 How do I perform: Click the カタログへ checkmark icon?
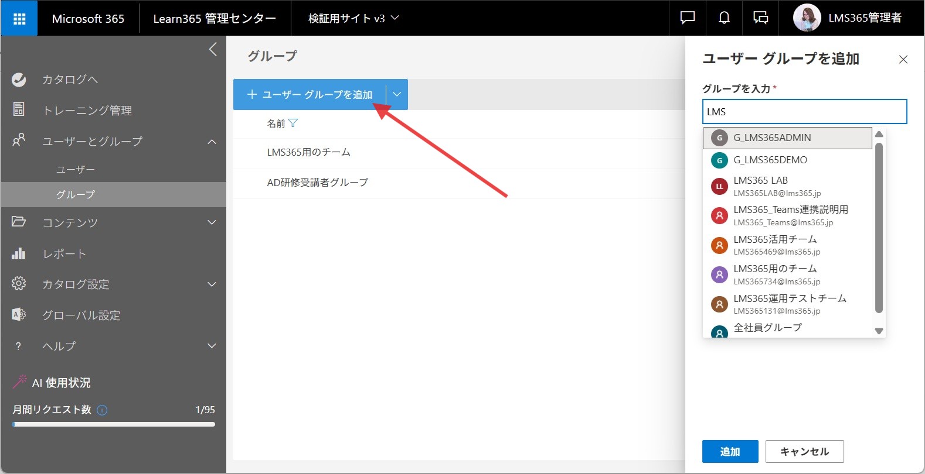click(19, 80)
